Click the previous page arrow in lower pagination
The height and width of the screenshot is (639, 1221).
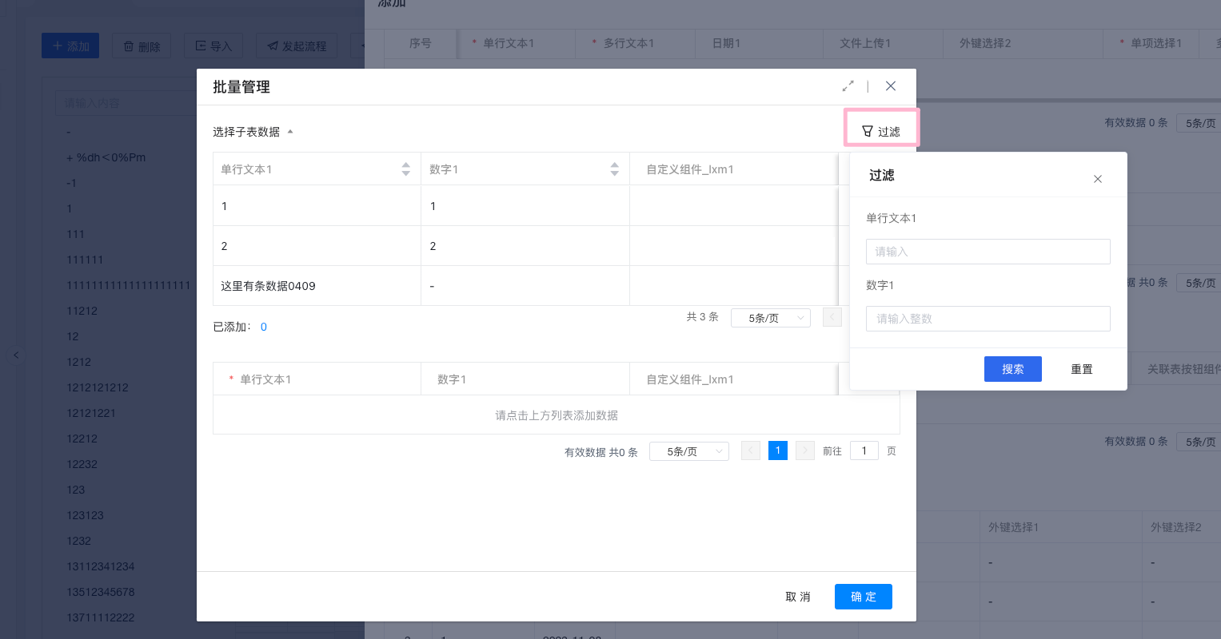pos(750,450)
